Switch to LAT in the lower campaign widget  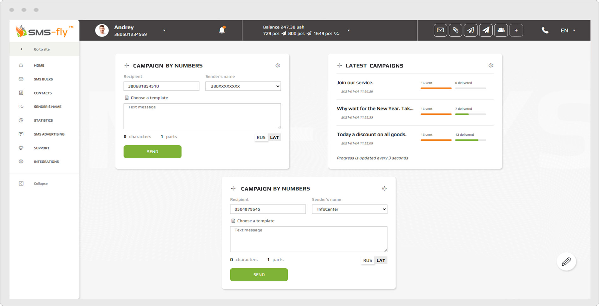381,260
